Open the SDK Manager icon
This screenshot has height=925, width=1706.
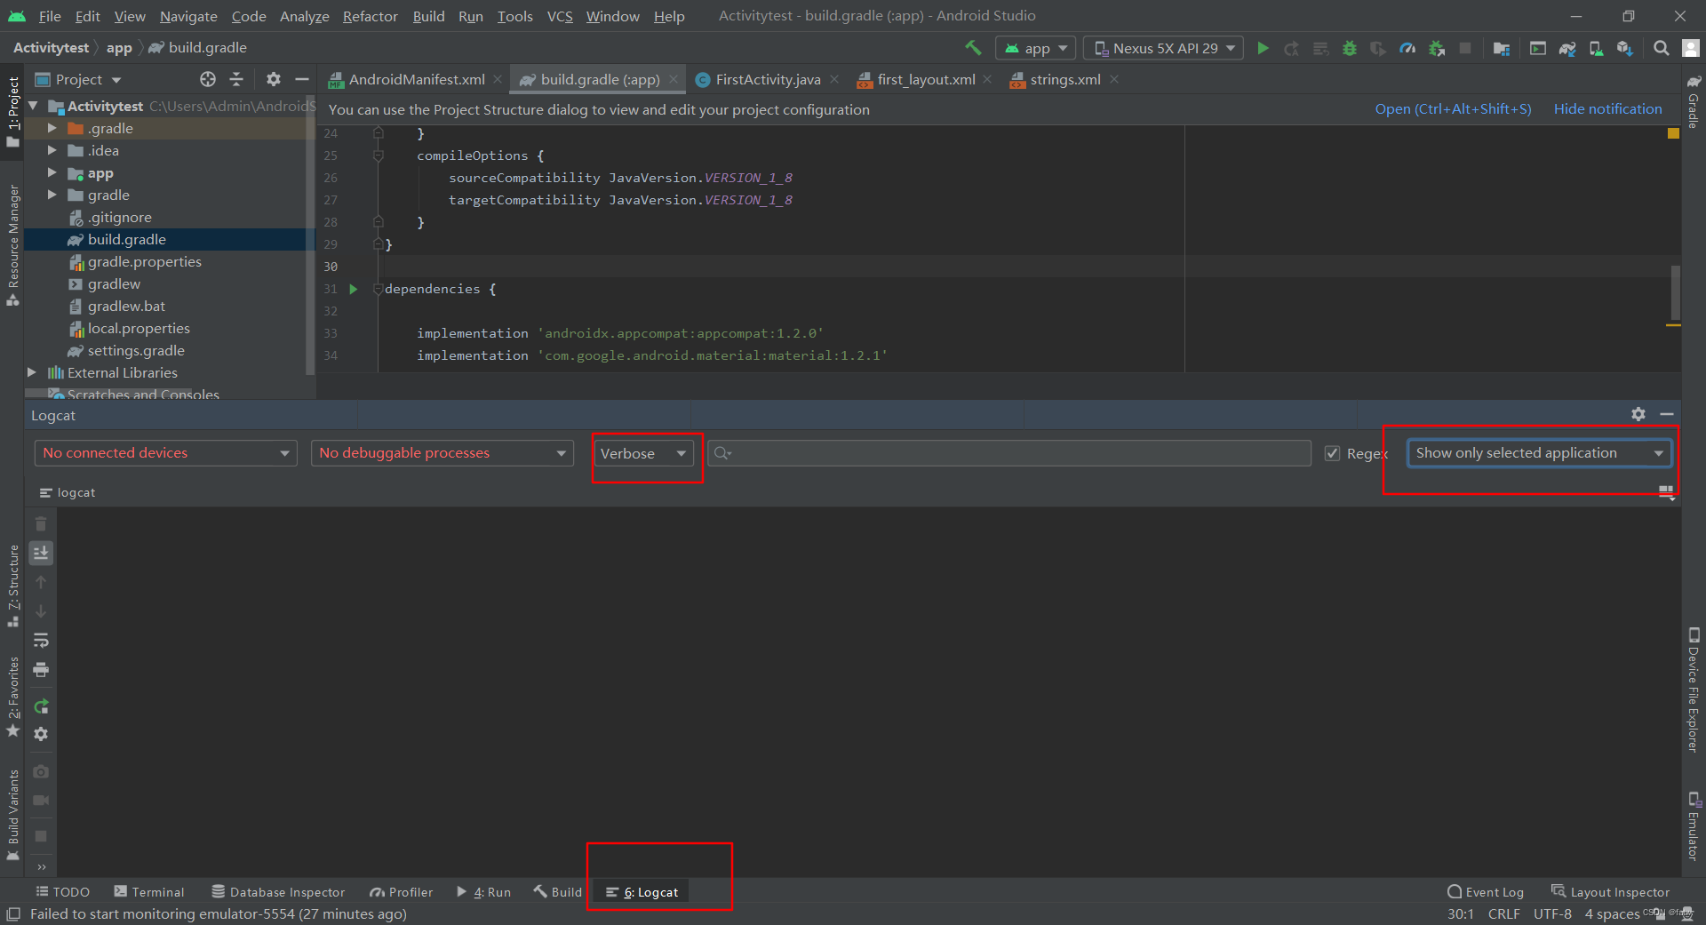pyautogui.click(x=1625, y=48)
